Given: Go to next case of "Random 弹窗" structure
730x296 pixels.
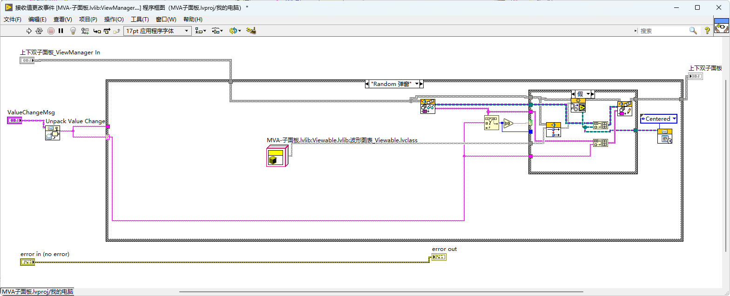Looking at the screenshot, I should 421,84.
